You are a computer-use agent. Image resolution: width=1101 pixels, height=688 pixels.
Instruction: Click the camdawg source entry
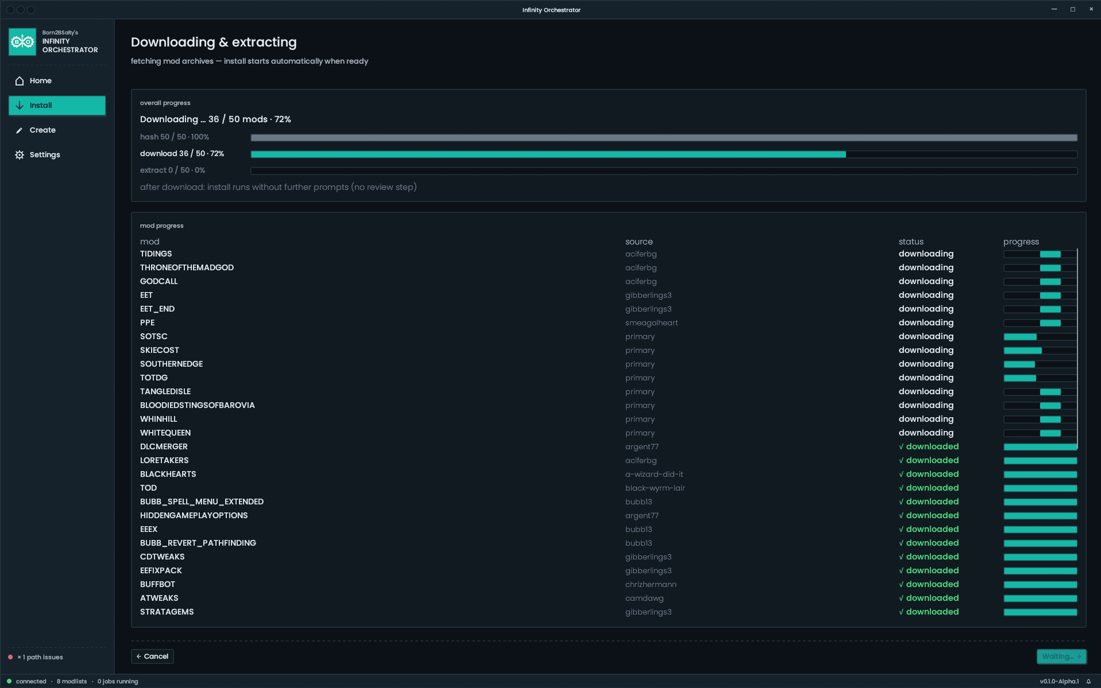[x=644, y=598]
